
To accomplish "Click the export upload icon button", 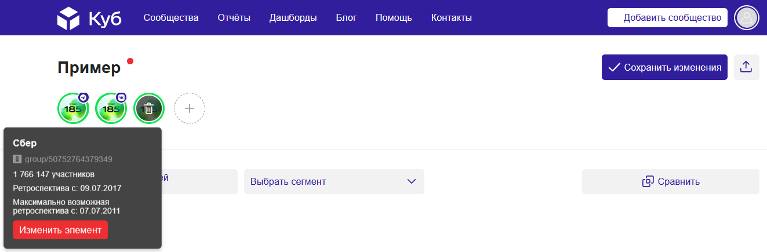I will pyautogui.click(x=747, y=67).
